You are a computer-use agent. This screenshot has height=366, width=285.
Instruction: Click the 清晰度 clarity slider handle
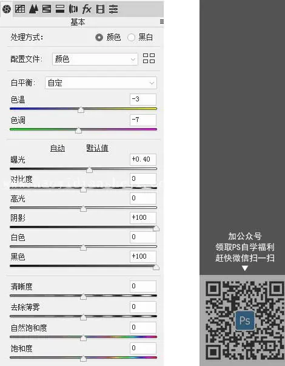[83, 297]
